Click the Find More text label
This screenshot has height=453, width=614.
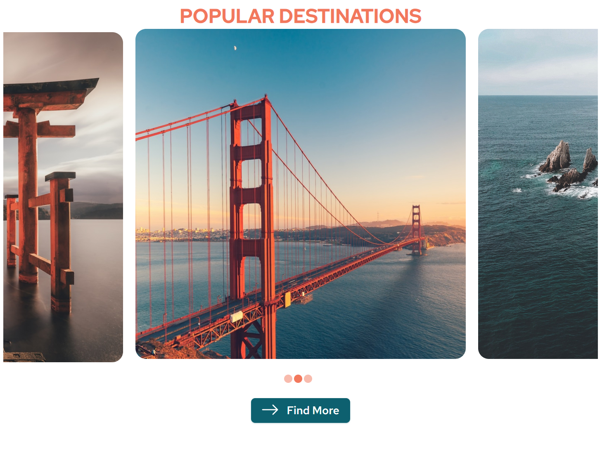pyautogui.click(x=313, y=411)
